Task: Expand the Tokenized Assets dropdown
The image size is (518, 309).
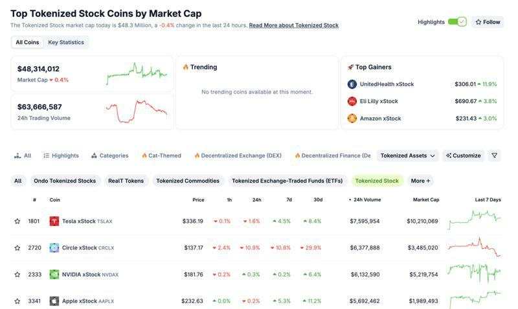Action: (407, 155)
